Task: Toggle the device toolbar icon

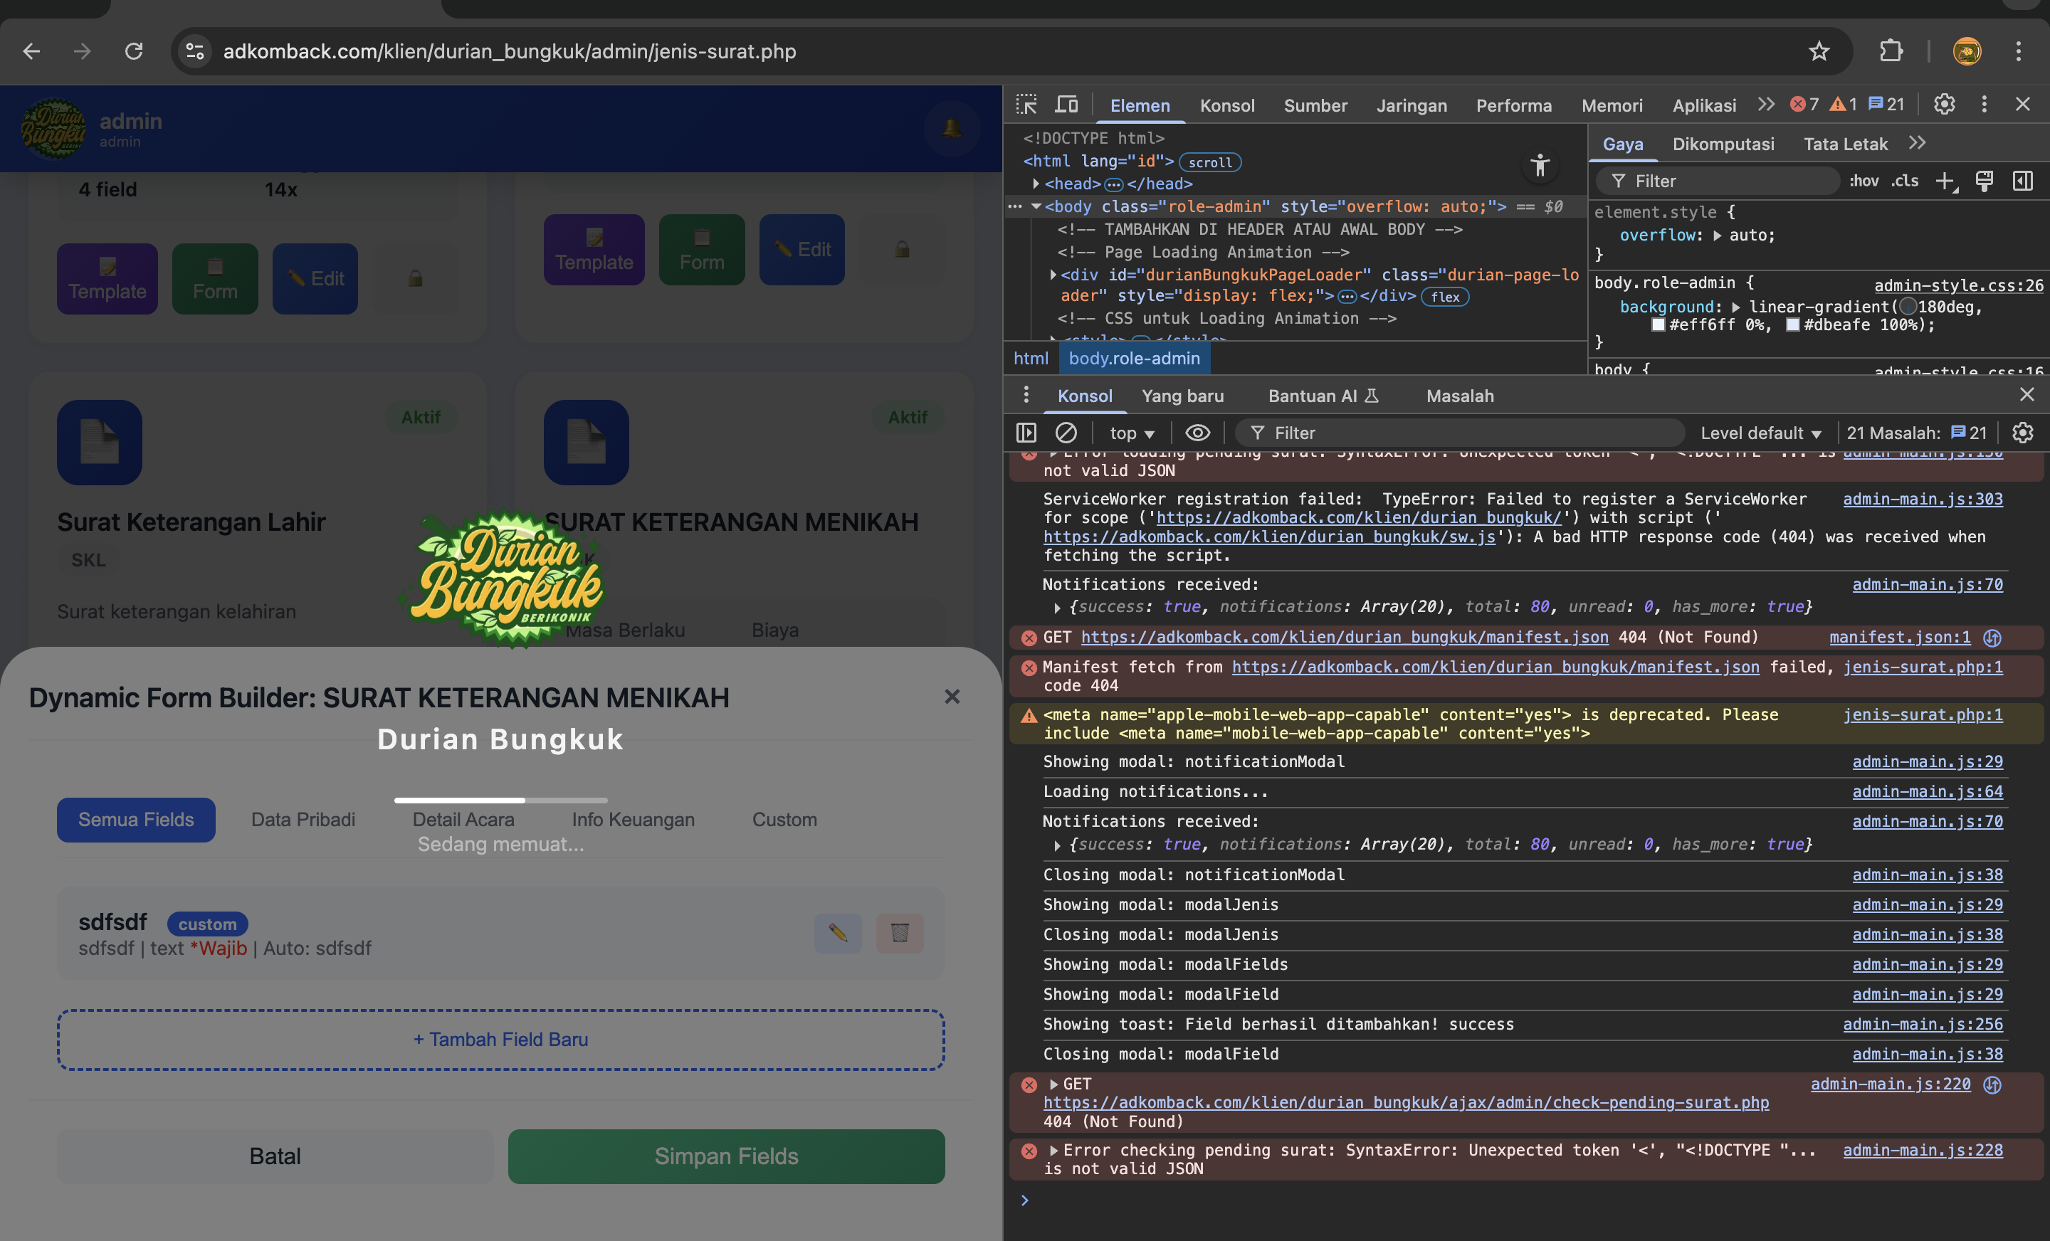Action: (1066, 105)
